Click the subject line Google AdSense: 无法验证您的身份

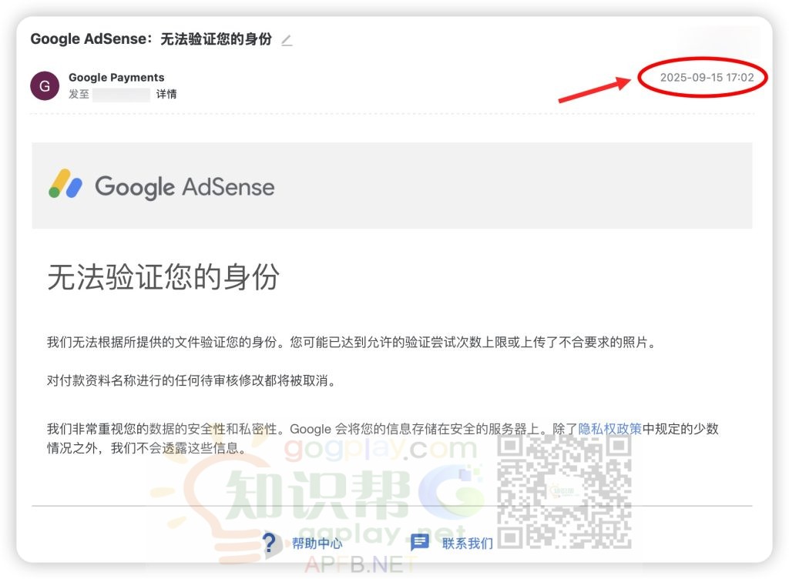coord(151,38)
